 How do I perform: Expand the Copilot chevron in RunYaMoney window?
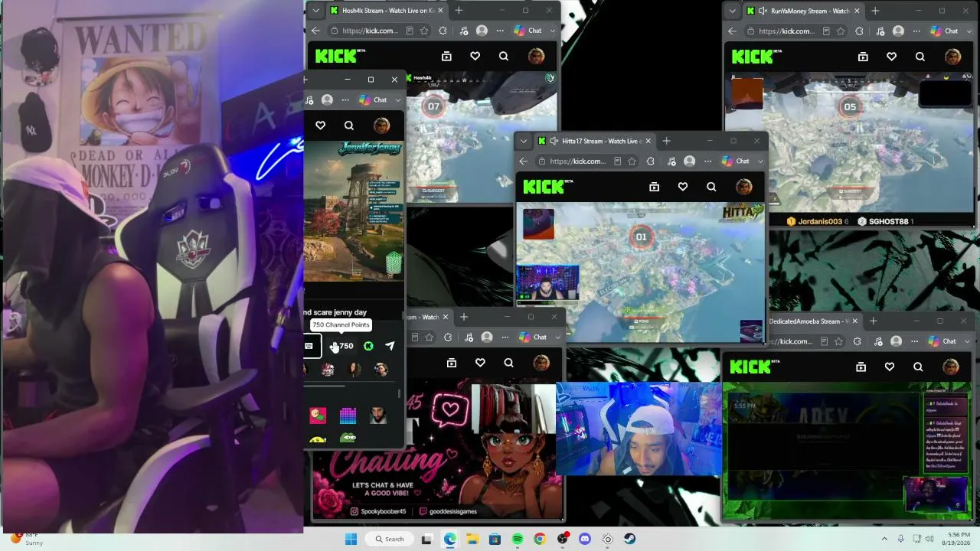pyautogui.click(x=969, y=31)
